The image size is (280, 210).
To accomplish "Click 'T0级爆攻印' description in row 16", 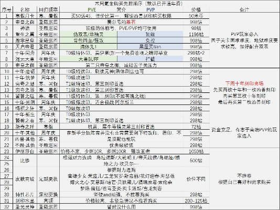I will click(78, 109).
